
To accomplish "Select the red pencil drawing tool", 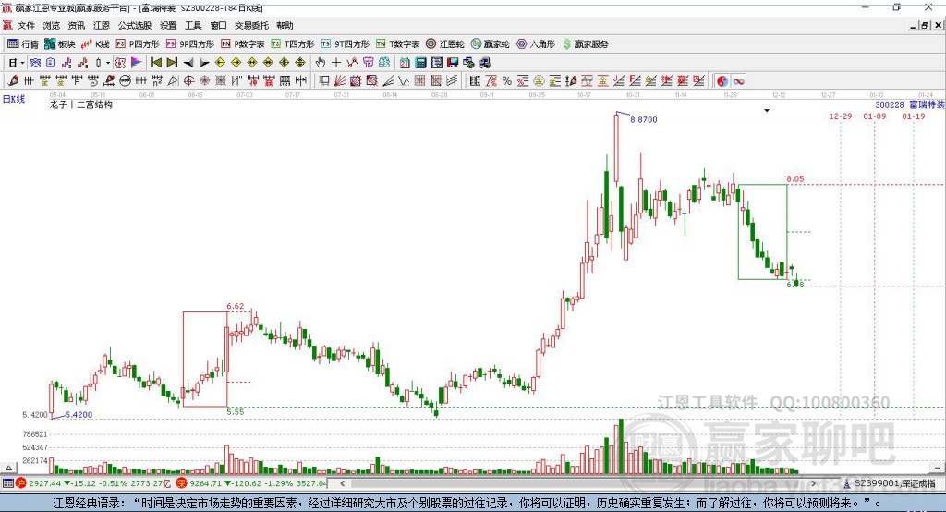I will click(x=13, y=81).
